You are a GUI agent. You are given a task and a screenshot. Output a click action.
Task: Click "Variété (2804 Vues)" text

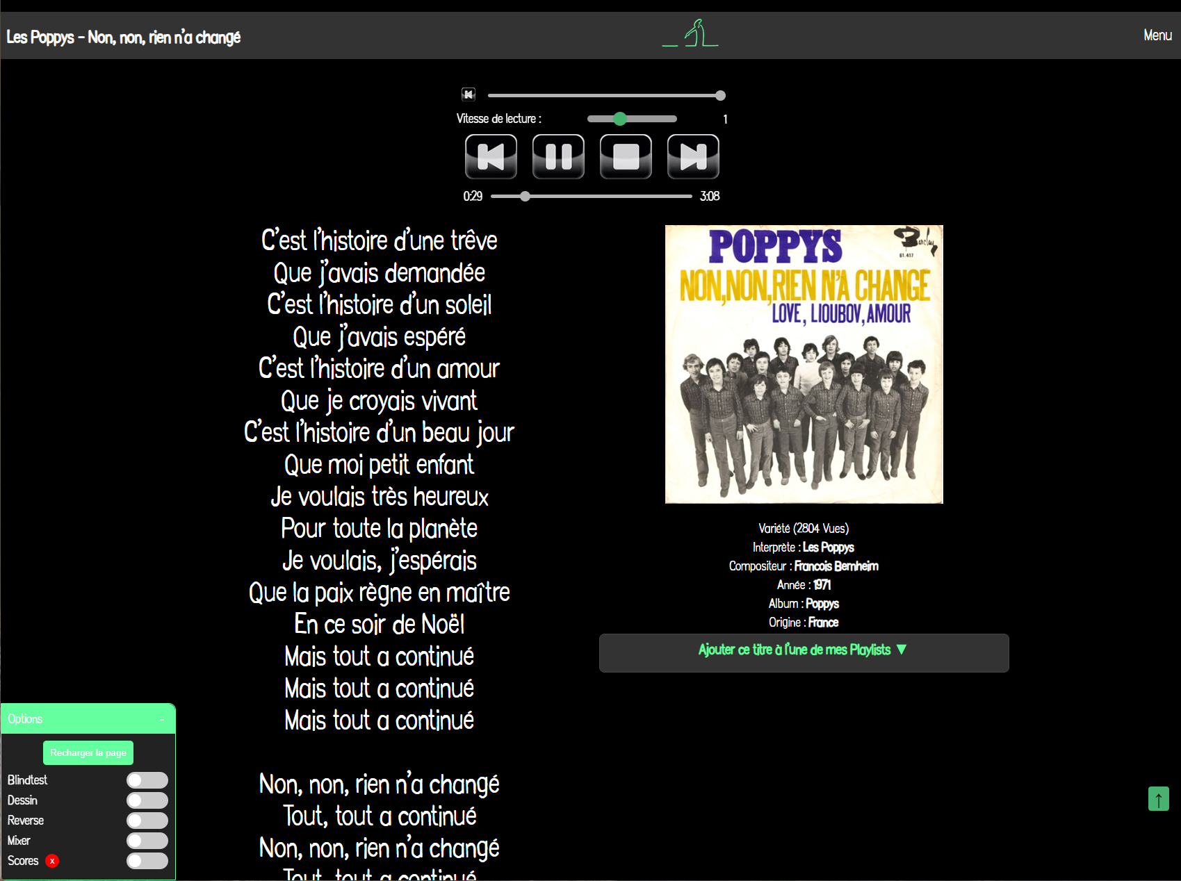click(x=804, y=529)
